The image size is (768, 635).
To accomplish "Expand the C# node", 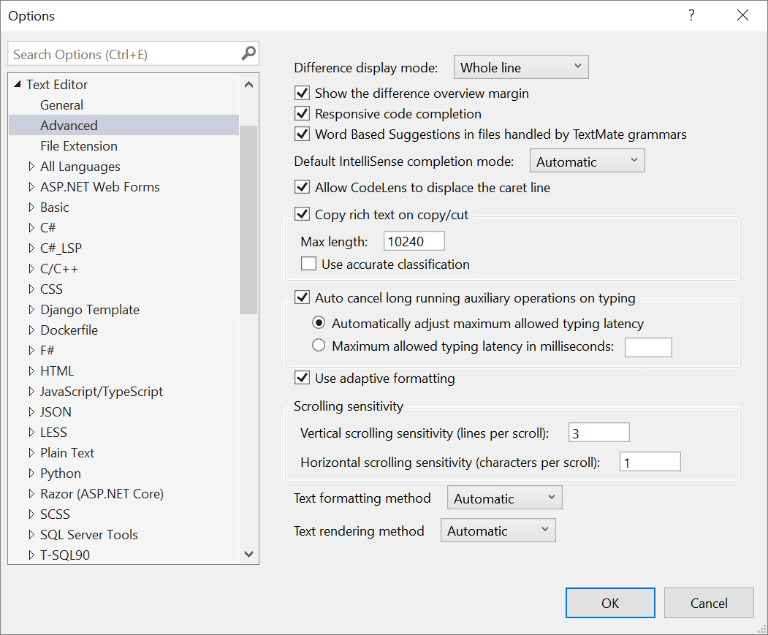I will 31,228.
